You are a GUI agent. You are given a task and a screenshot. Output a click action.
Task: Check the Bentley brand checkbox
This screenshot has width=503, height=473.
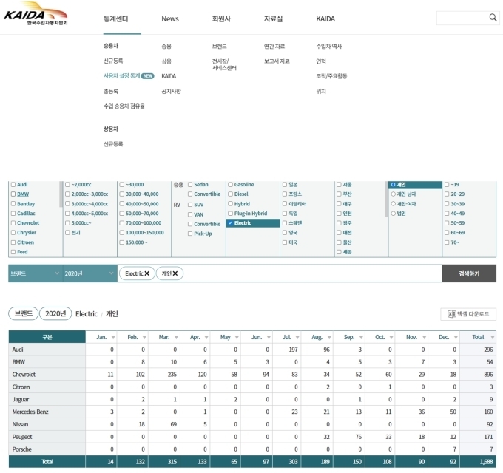13,204
